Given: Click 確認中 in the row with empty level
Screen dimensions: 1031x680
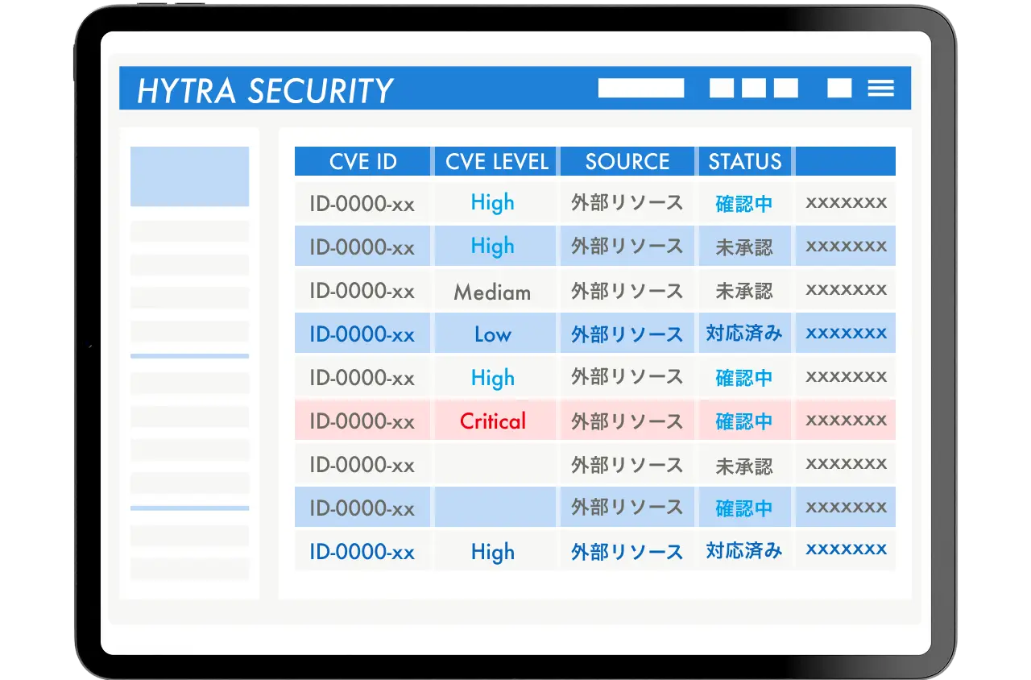Looking at the screenshot, I should (744, 508).
